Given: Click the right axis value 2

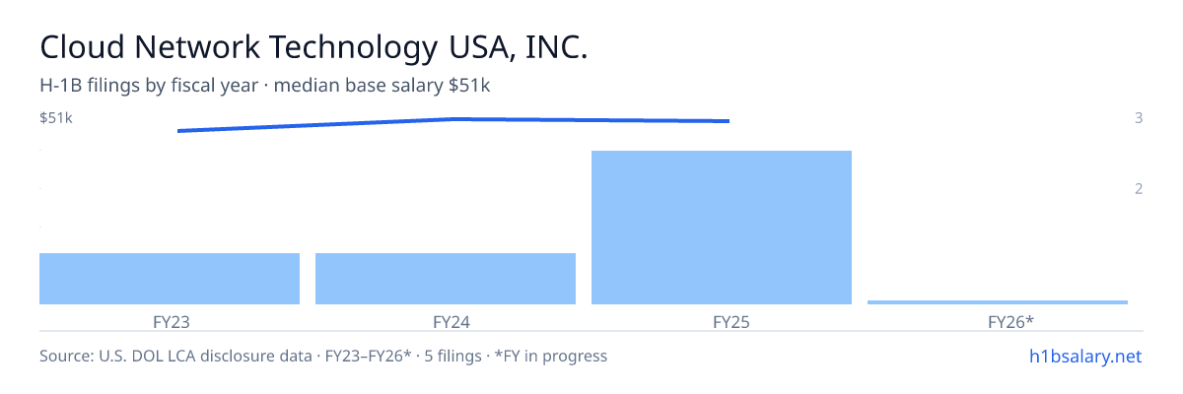Looking at the screenshot, I should tap(1139, 188).
